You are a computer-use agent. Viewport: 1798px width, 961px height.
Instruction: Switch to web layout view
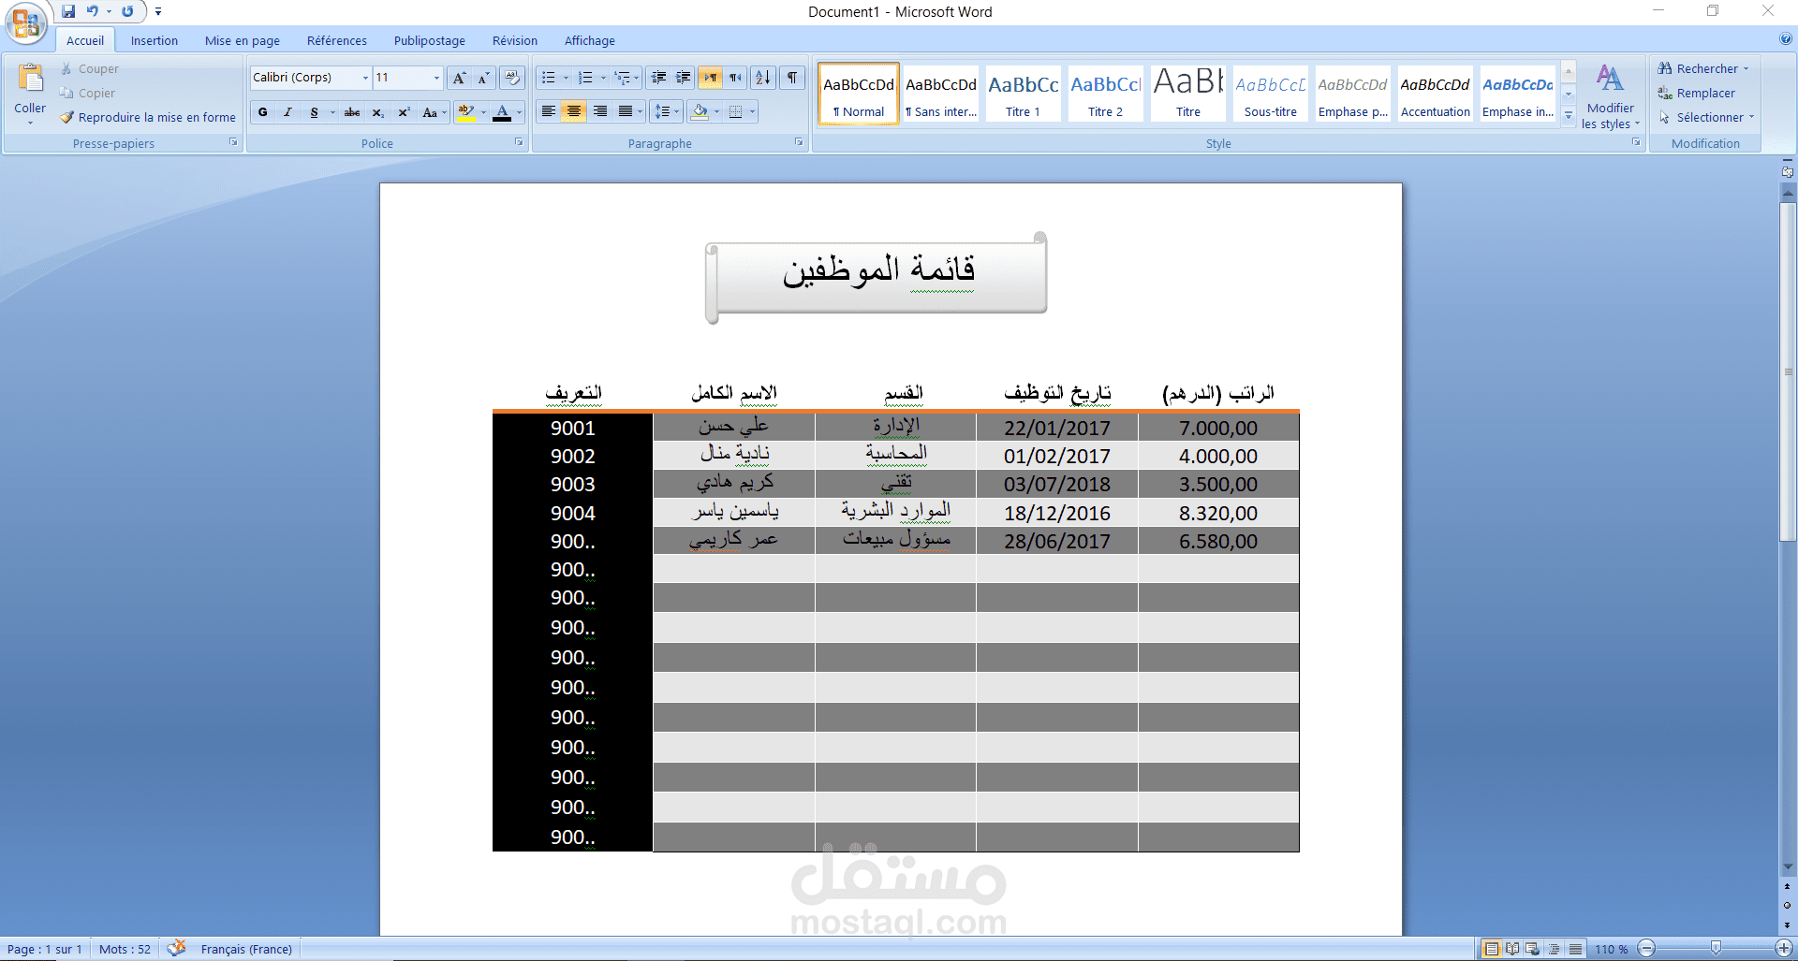1533,949
